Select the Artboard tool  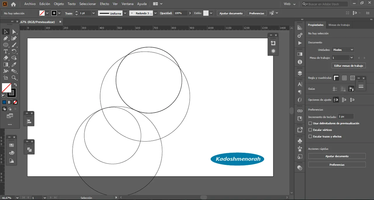click(x=6, y=78)
